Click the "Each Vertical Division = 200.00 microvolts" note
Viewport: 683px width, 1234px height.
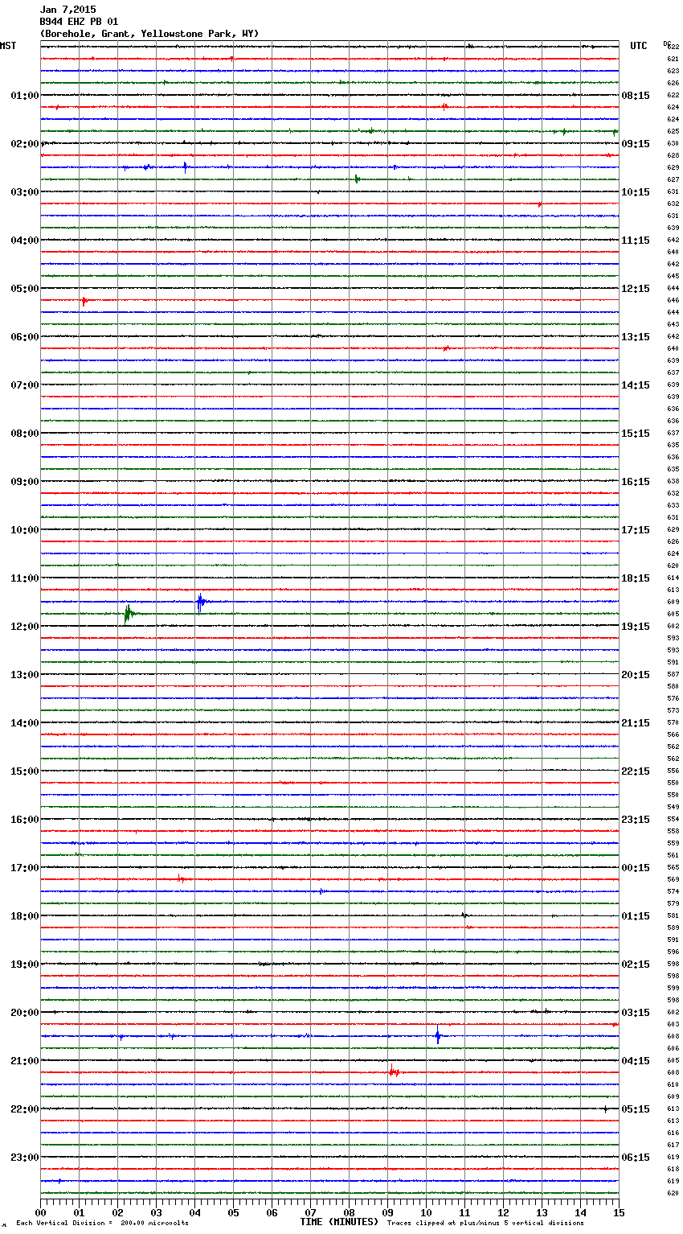click(x=102, y=1223)
